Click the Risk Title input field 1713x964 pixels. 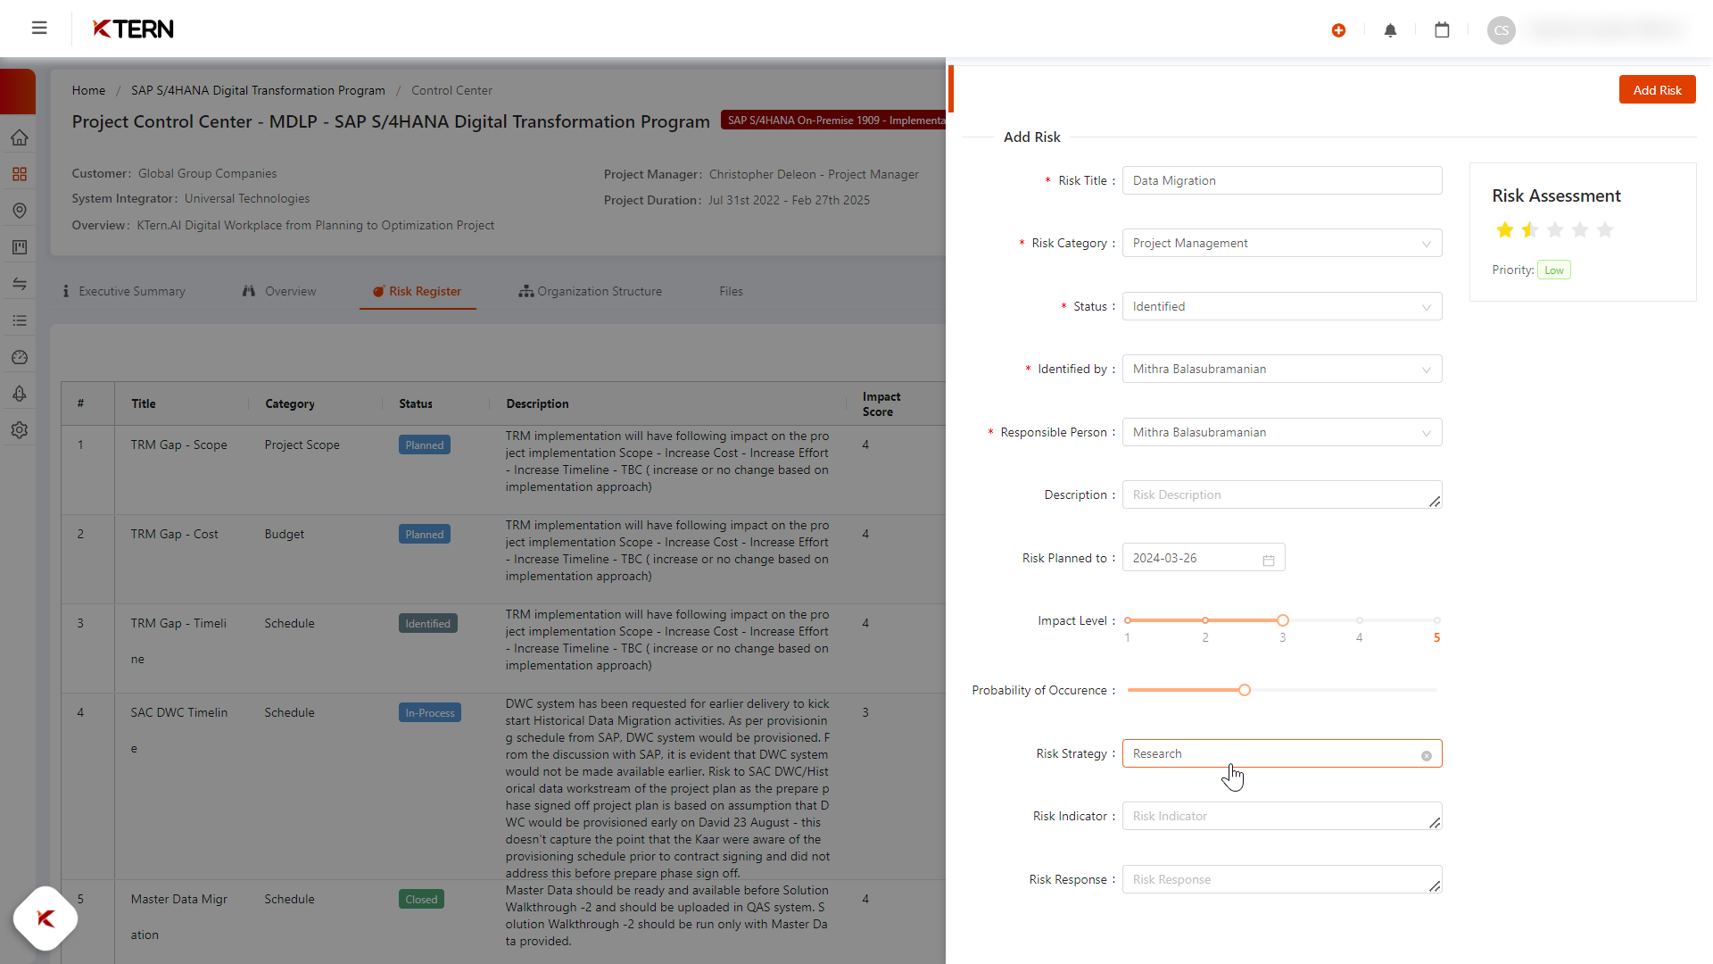(x=1282, y=181)
